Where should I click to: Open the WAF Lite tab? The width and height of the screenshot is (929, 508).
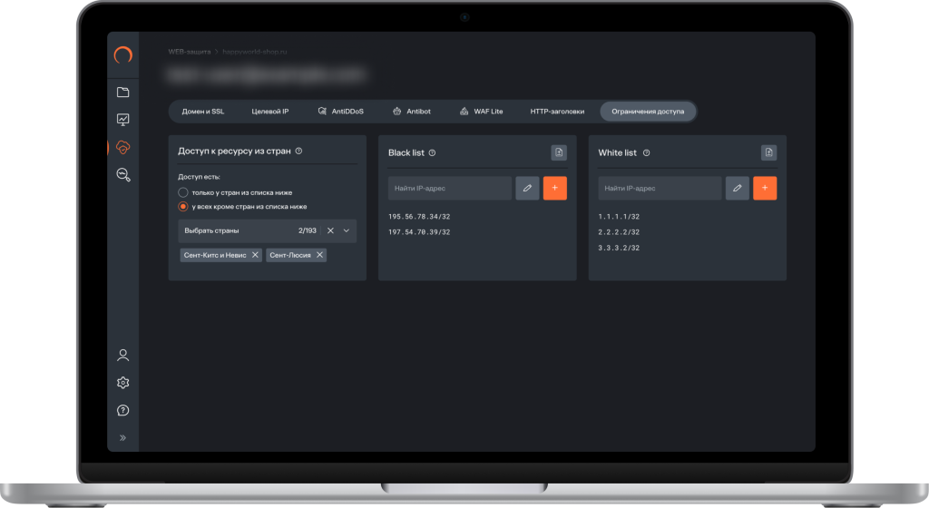(481, 112)
